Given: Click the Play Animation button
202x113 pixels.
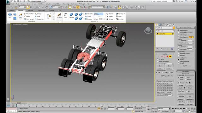Looking at the screenshot, I should [x=178, y=109].
